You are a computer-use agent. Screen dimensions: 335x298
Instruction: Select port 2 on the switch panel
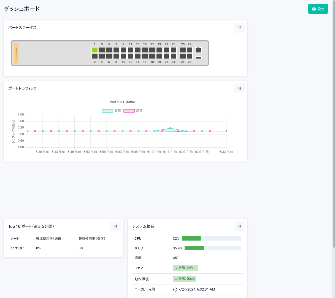(x=95, y=56)
